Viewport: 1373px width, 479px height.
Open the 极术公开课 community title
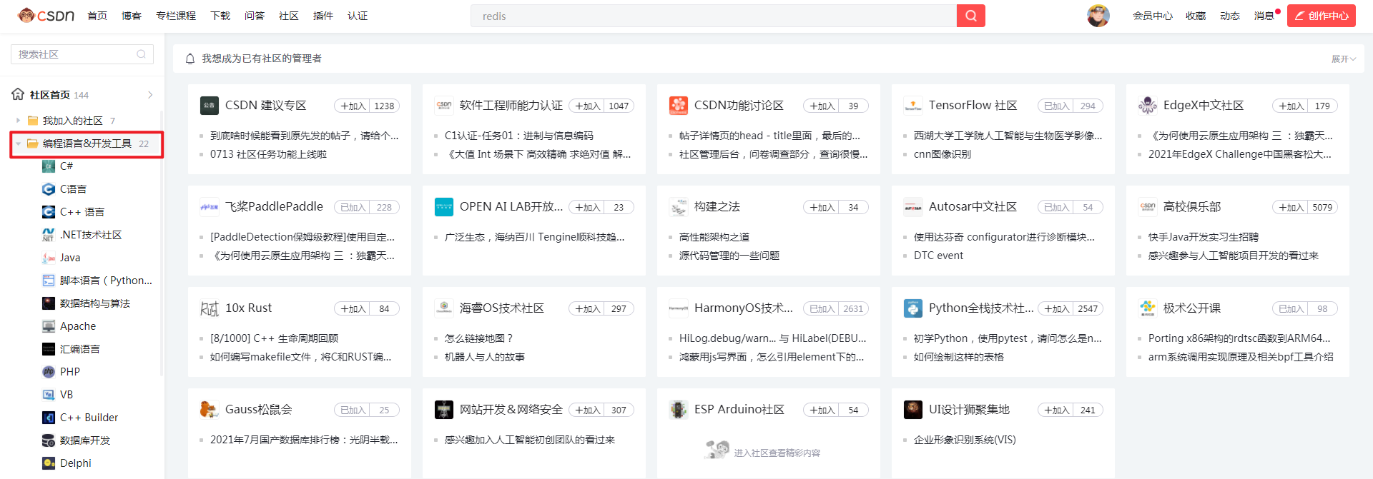pos(1192,308)
